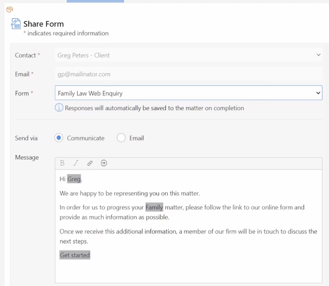Toggle italic formatting in message toolbar
Screen dimensions: 329x286
(76, 163)
